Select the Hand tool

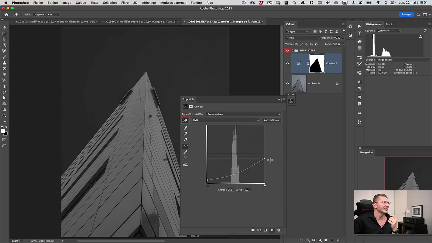[5, 110]
